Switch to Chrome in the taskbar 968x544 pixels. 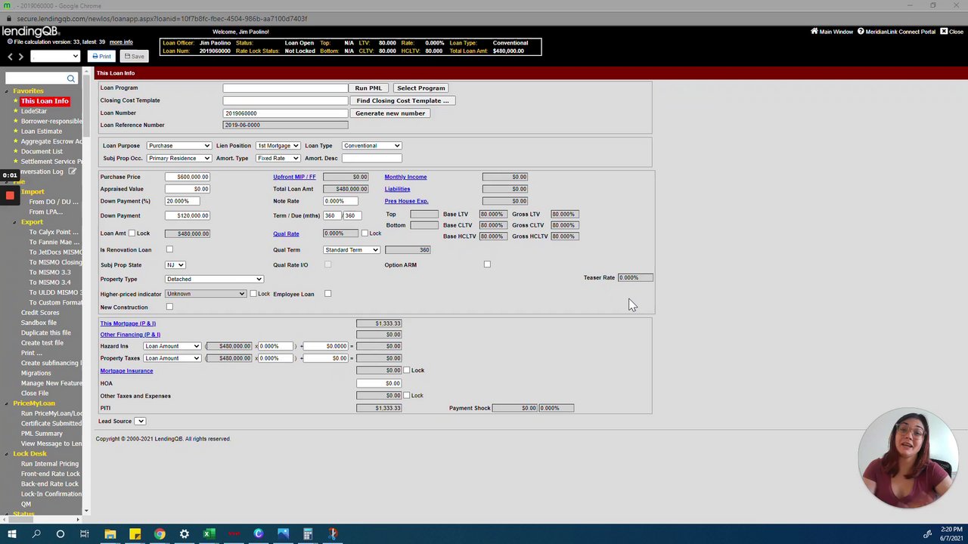160,534
